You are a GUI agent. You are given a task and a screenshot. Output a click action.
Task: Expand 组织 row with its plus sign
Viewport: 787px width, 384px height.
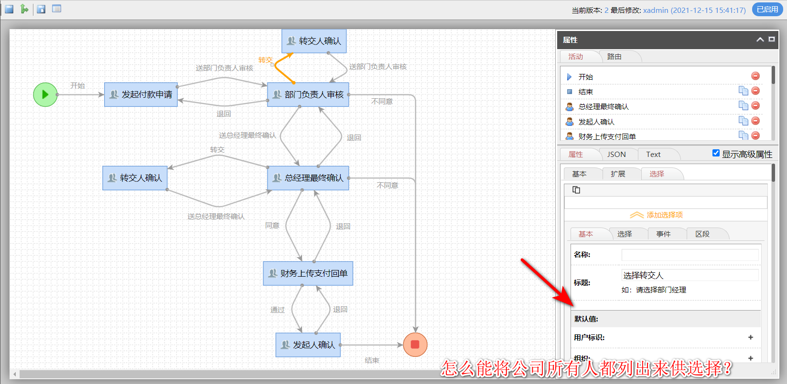pyautogui.click(x=751, y=358)
